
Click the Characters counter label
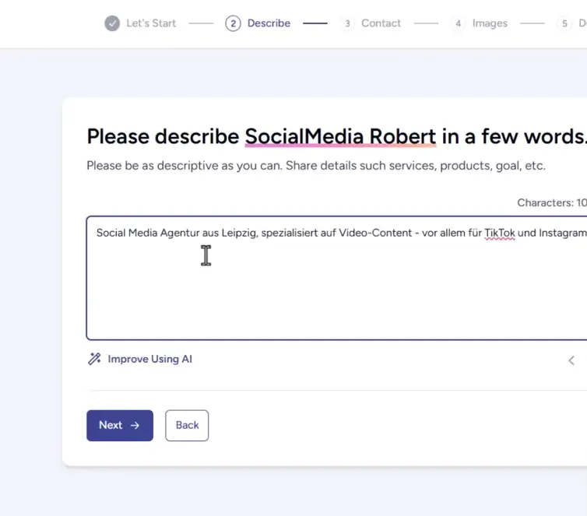pyautogui.click(x=552, y=203)
